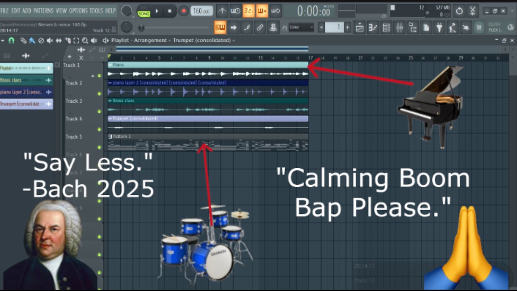Toggle PAT/SONG playback mode

pyautogui.click(x=144, y=11)
